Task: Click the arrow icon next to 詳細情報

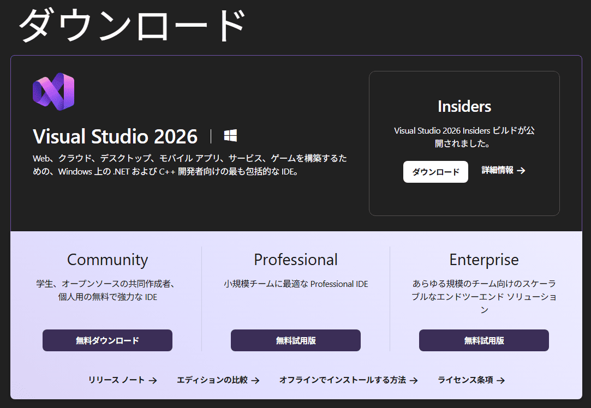Action: [x=522, y=171]
